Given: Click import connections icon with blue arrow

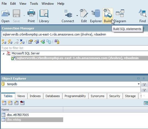Looking at the screenshot, I should pos(37,42).
